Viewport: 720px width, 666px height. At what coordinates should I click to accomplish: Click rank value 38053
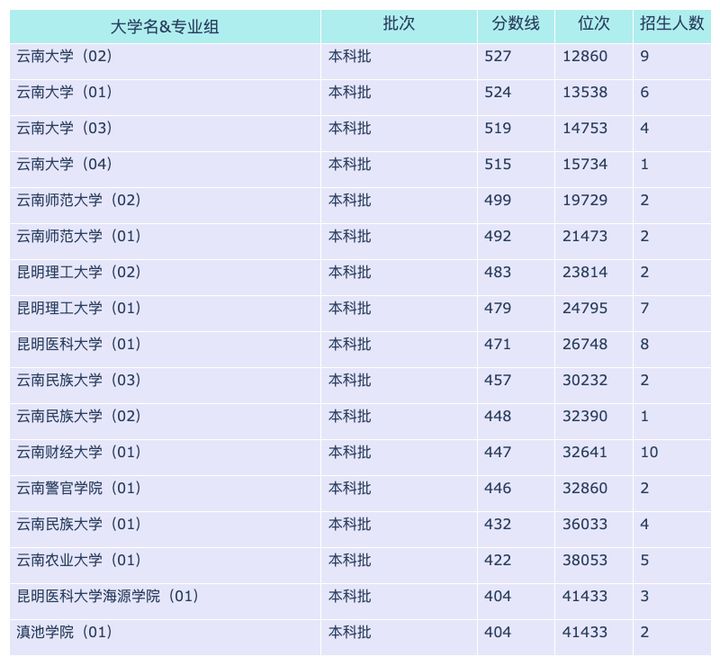585,560
